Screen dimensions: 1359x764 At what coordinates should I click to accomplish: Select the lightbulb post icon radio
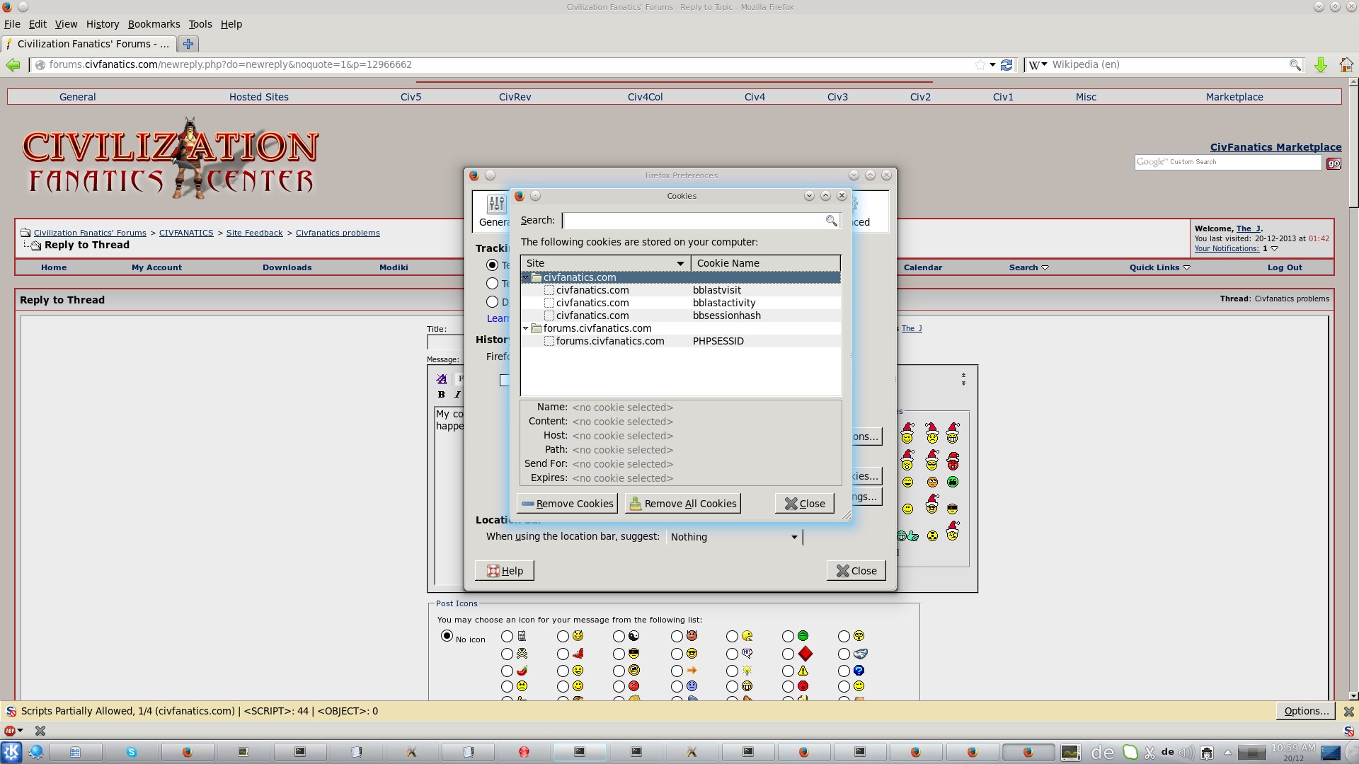point(732,671)
